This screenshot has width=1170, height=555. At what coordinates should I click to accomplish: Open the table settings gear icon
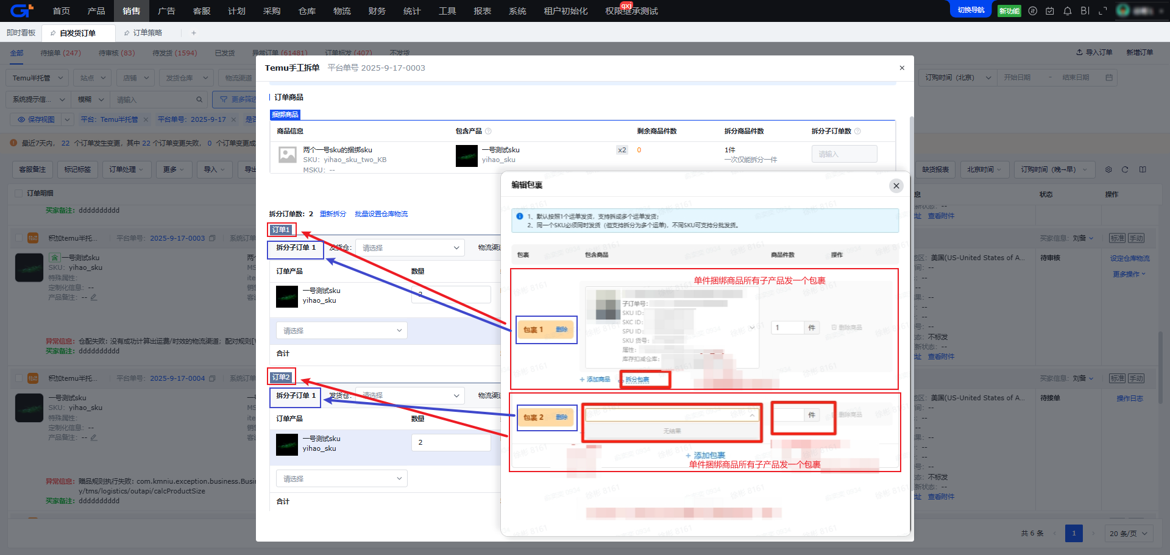[x=1108, y=169]
